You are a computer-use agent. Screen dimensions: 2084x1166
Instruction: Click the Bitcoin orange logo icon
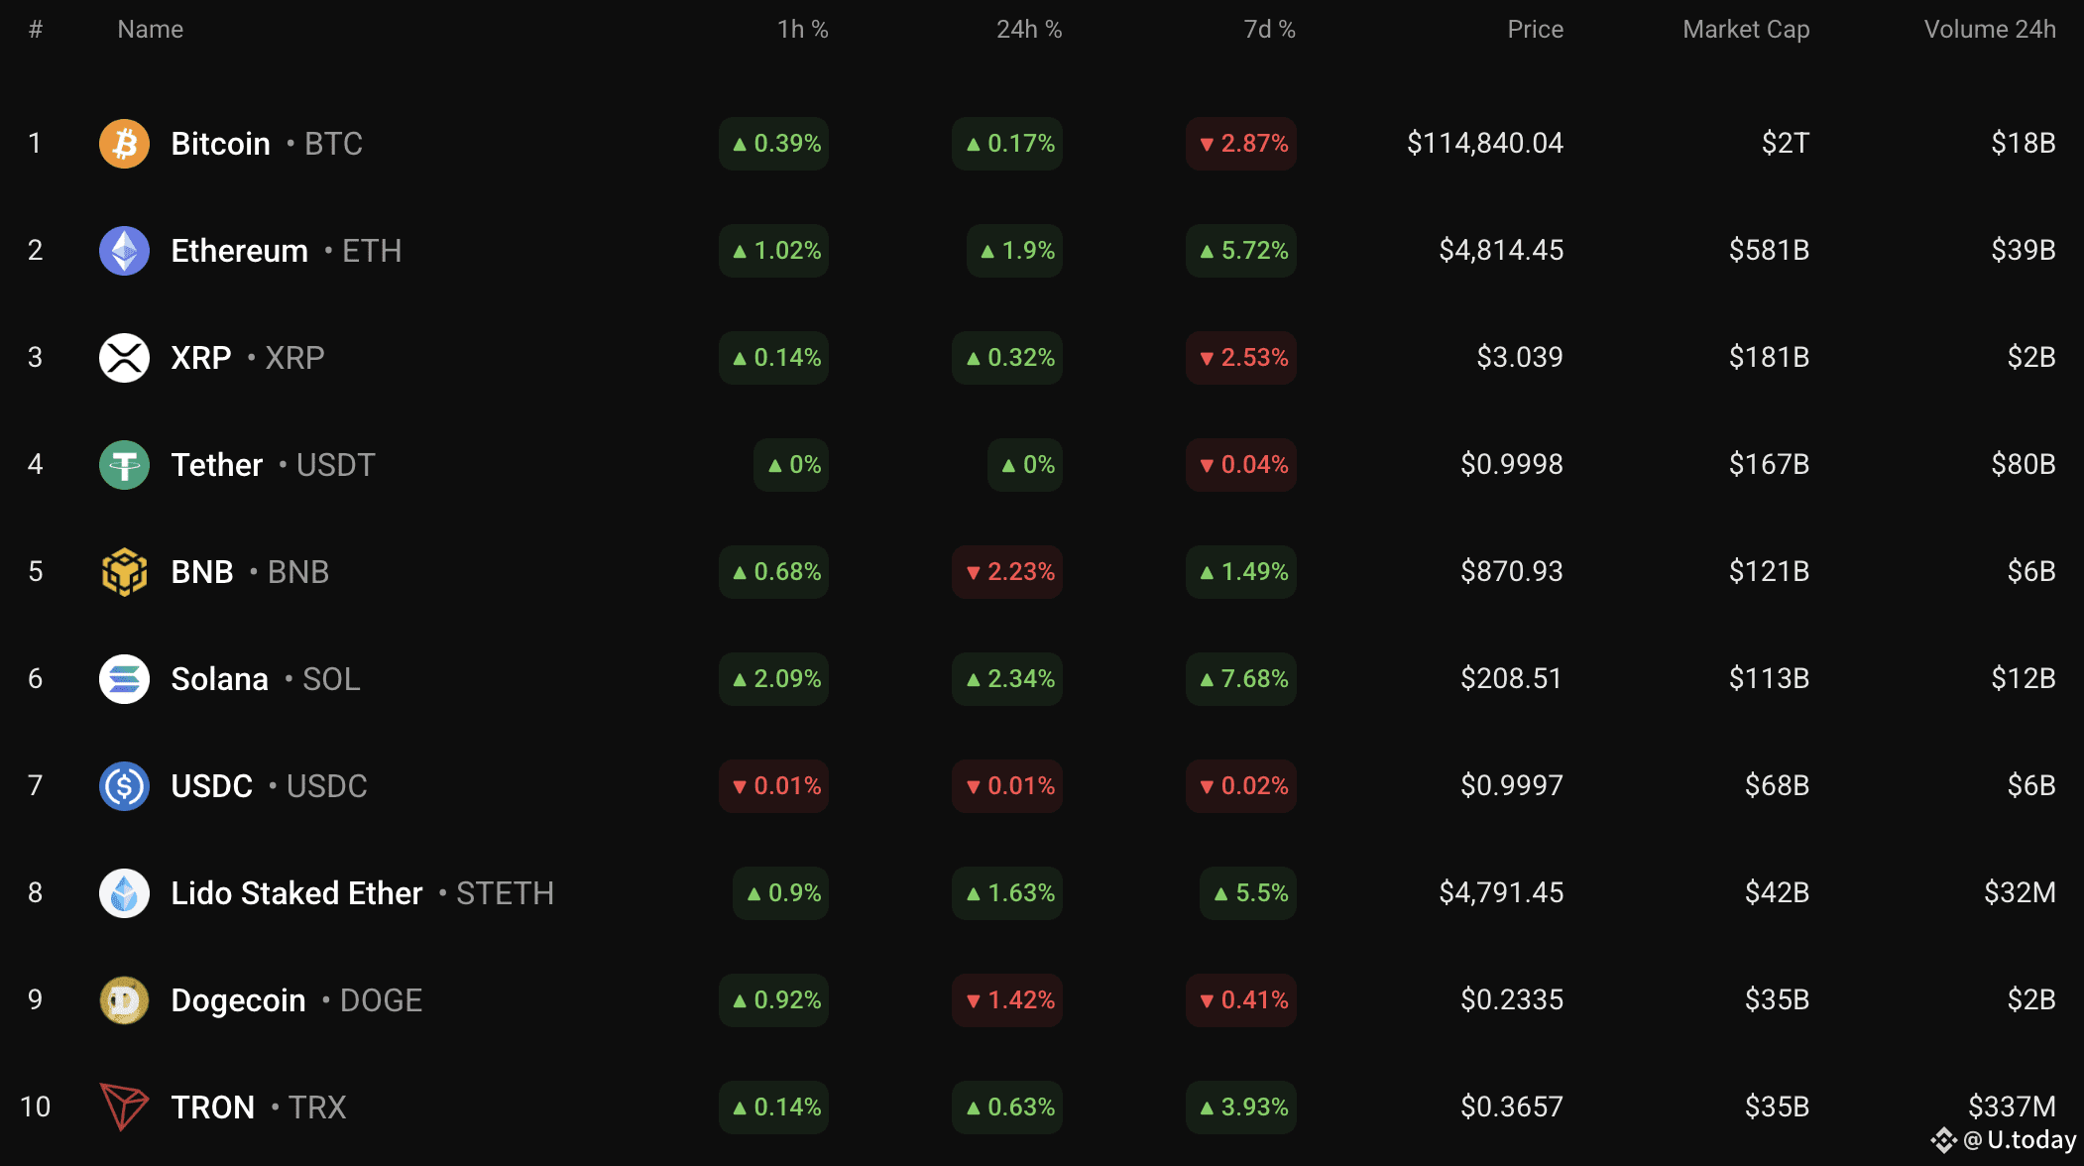(x=124, y=144)
